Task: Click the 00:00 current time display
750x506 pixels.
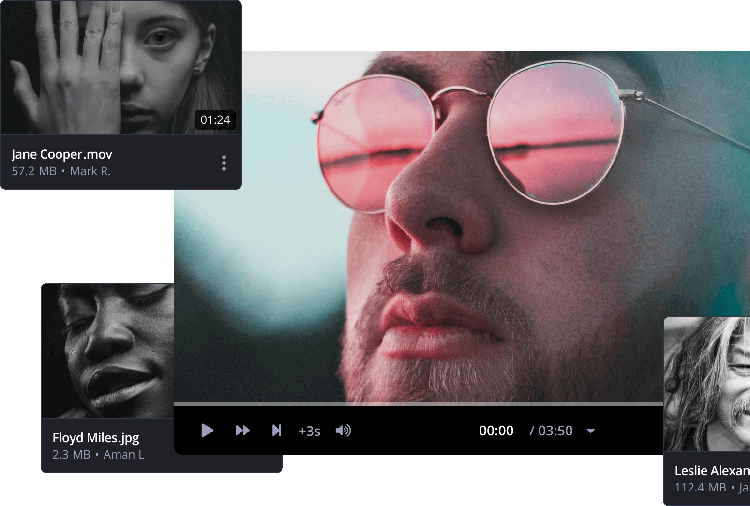Action: (x=496, y=431)
